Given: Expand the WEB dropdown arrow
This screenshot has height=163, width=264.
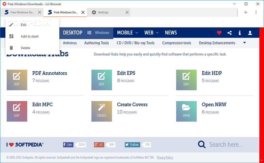Looking at the screenshot, I should click(x=157, y=33).
